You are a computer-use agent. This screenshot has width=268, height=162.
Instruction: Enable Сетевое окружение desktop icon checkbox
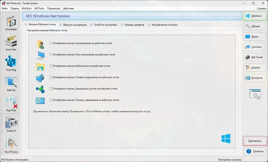coord(51,77)
